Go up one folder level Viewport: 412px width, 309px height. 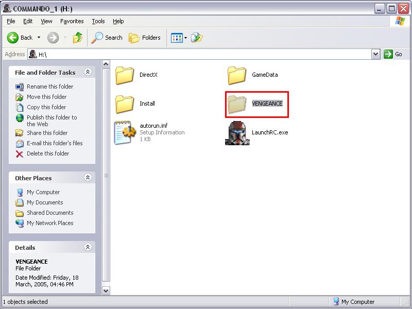pyautogui.click(x=77, y=38)
